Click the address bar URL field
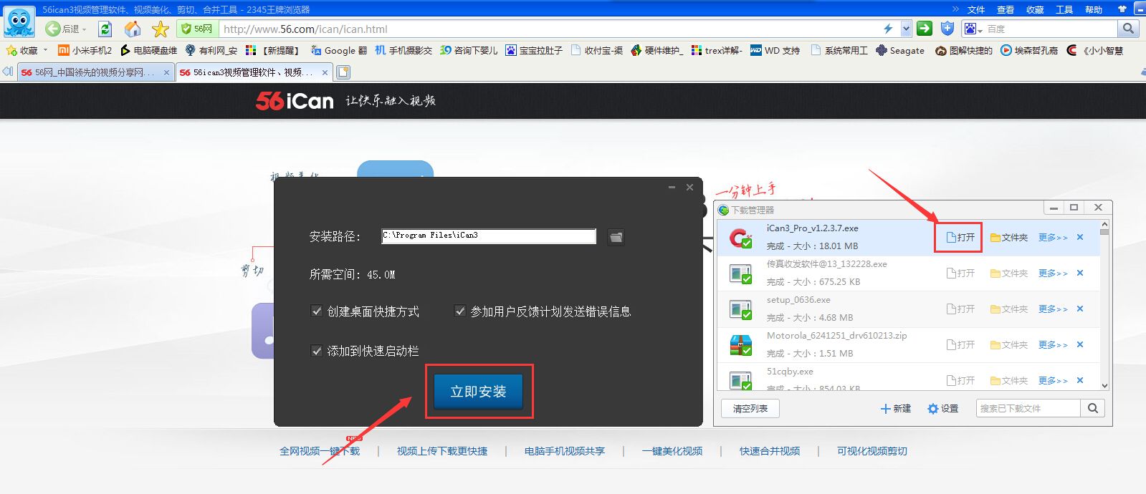Viewport: 1146px width, 494px height. (550, 29)
